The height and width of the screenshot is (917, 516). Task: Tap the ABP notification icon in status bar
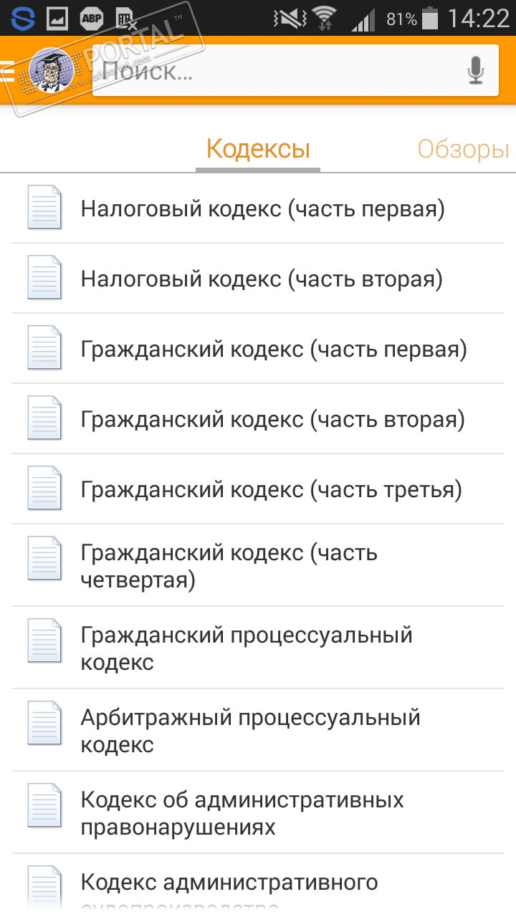click(91, 19)
